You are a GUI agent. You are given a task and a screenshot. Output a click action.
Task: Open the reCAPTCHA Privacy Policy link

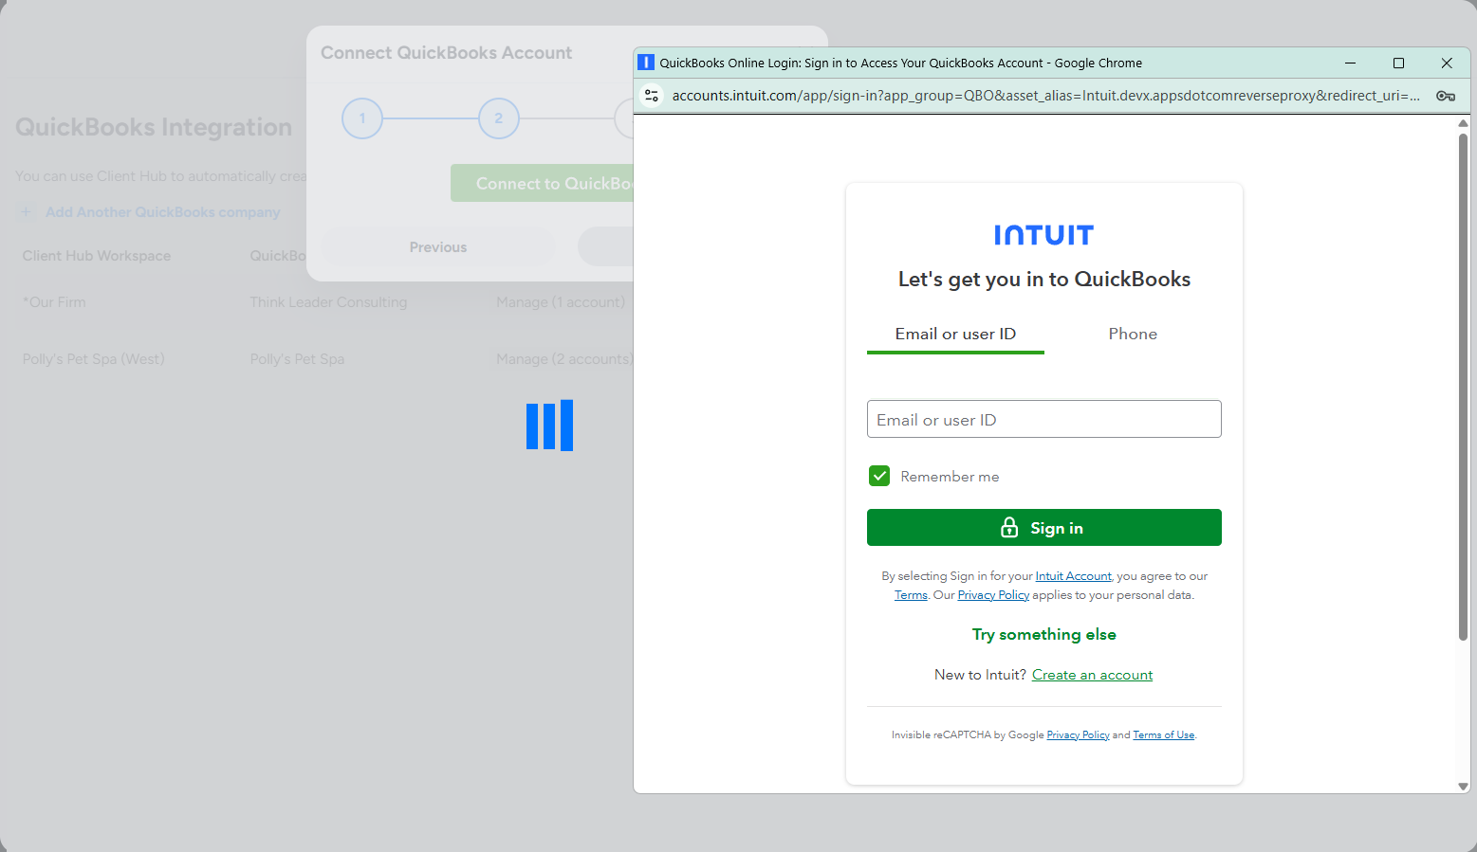[1078, 735]
